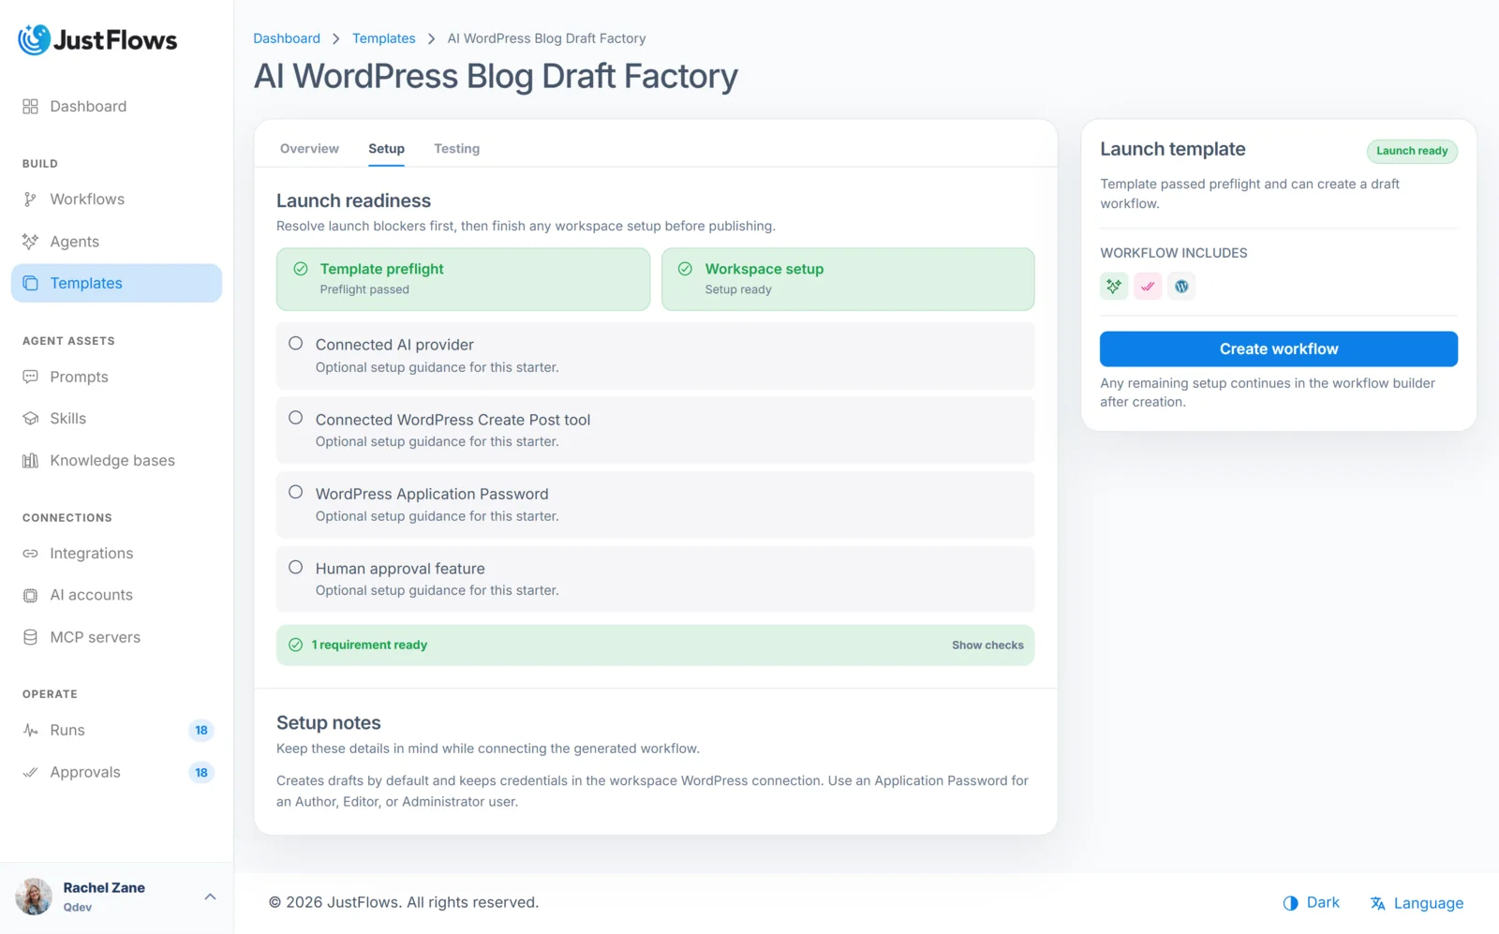Click the 'Human approval feature' row title
This screenshot has height=934, width=1499.
pos(400,569)
